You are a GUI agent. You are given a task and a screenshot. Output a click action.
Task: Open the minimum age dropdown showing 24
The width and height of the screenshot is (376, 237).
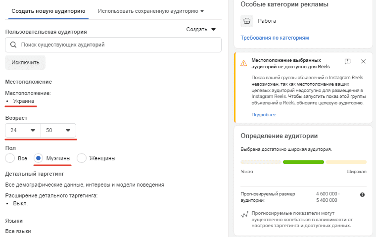coord(23,131)
